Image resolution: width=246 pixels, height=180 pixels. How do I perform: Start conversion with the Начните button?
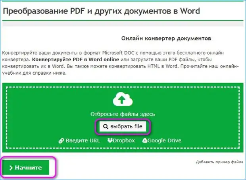(x=27, y=168)
